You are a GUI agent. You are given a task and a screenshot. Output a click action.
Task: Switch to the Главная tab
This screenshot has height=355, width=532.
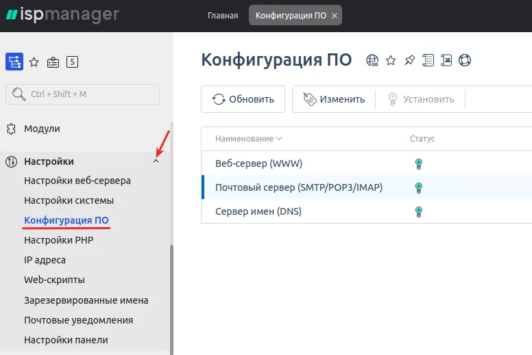[x=223, y=15]
